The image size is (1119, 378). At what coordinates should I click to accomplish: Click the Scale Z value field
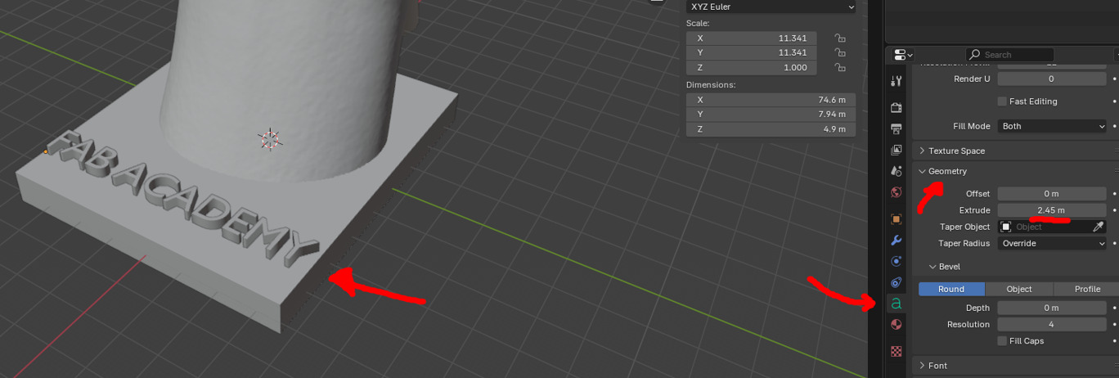[x=751, y=68]
